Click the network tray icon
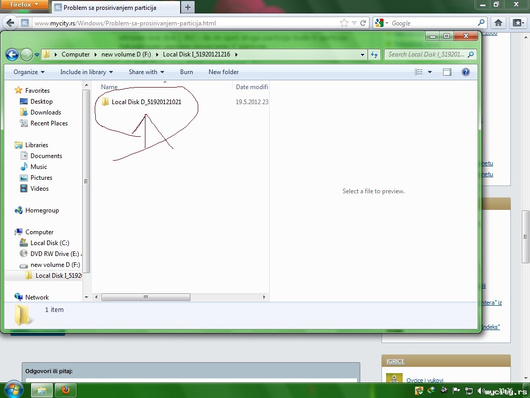Screen dimensions: 530x398 469,391
